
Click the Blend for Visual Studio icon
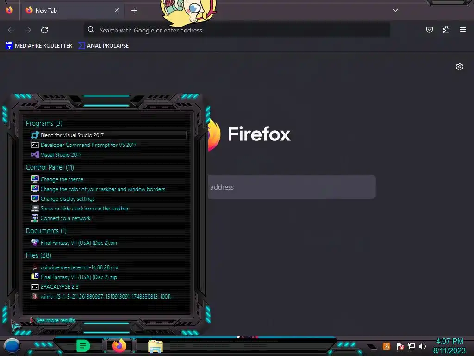[x=35, y=135]
